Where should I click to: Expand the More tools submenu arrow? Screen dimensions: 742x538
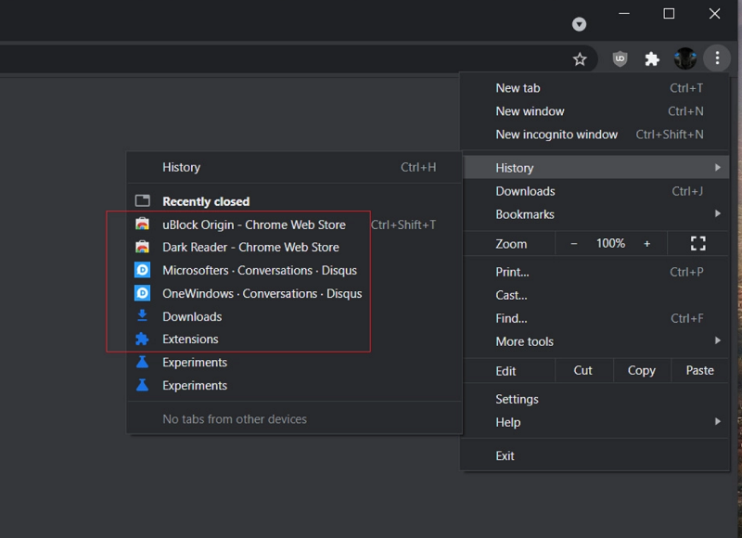(718, 340)
